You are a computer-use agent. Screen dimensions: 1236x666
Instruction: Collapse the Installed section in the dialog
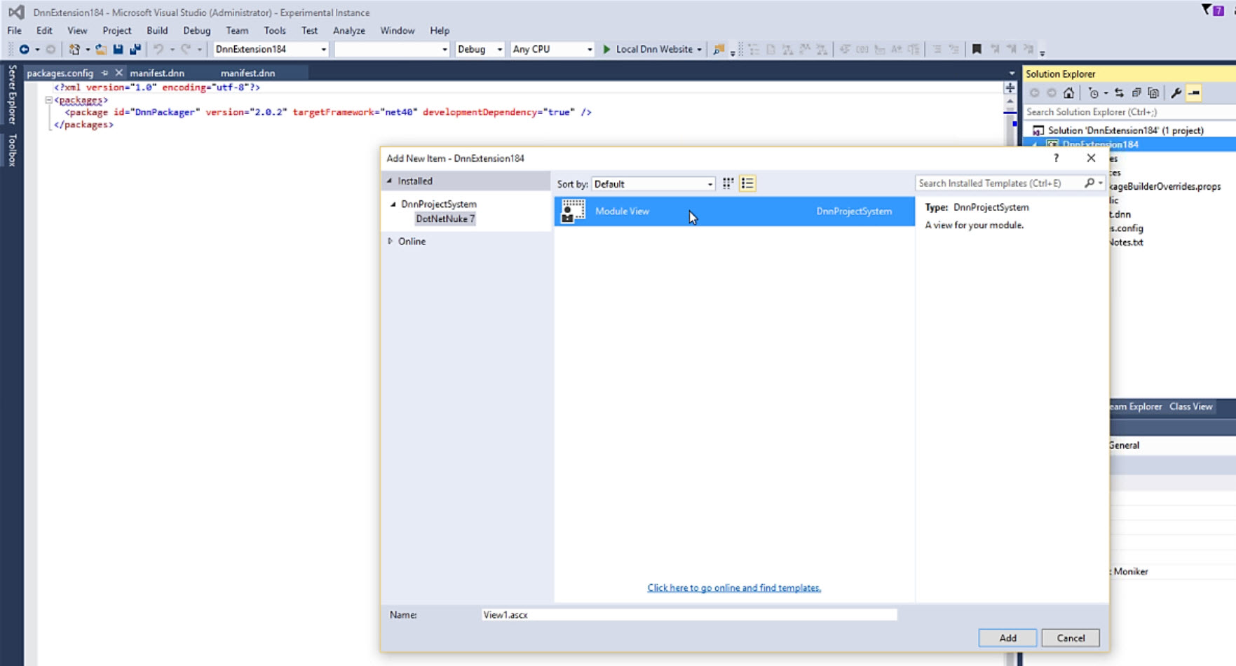390,181
